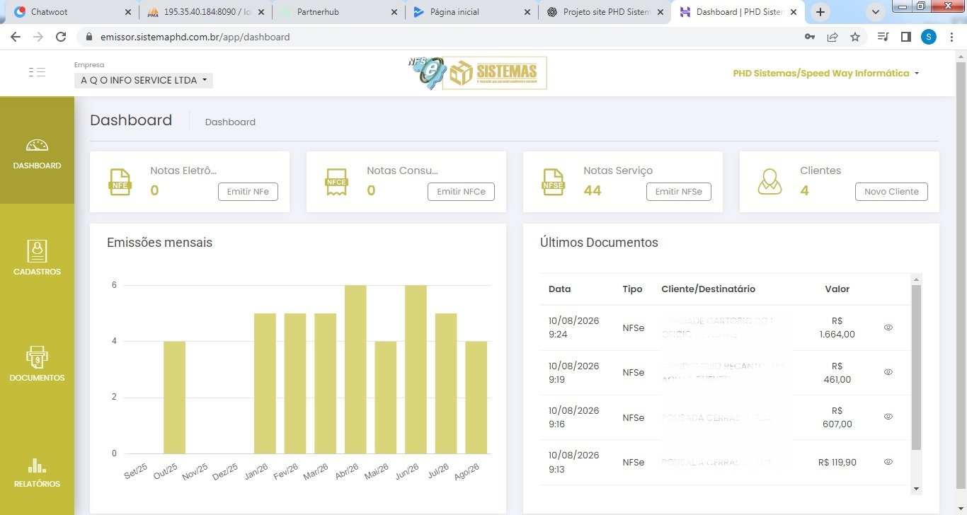Click the documents list scroll-down arrow

tap(916, 489)
